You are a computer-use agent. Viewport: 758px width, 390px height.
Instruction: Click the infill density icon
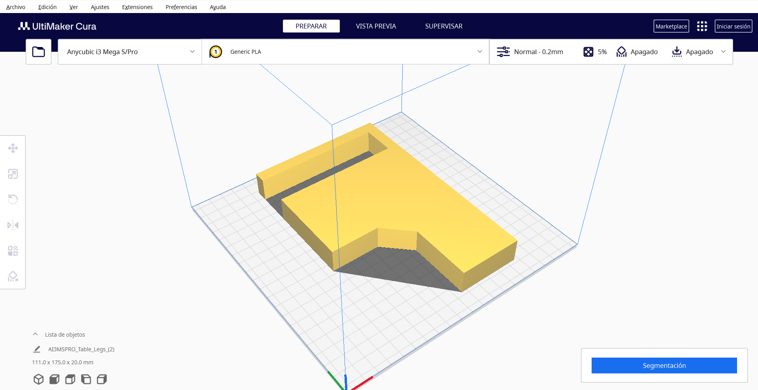(588, 52)
